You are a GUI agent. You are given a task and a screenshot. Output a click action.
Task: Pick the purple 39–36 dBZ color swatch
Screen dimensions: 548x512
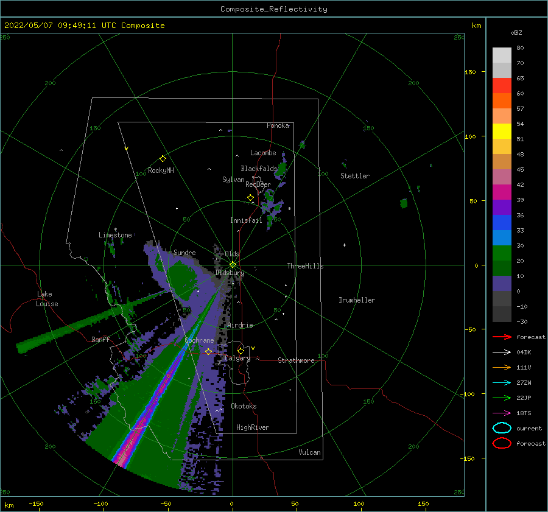(502, 208)
